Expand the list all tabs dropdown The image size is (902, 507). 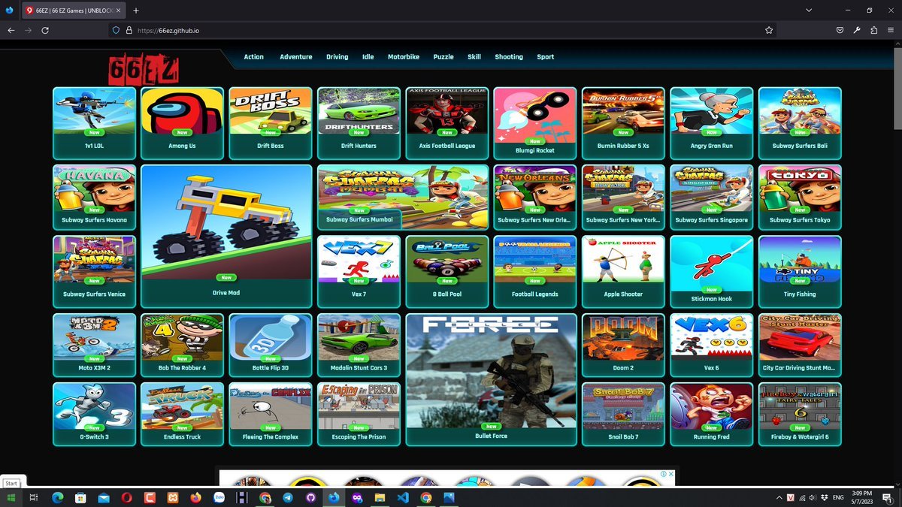809,11
